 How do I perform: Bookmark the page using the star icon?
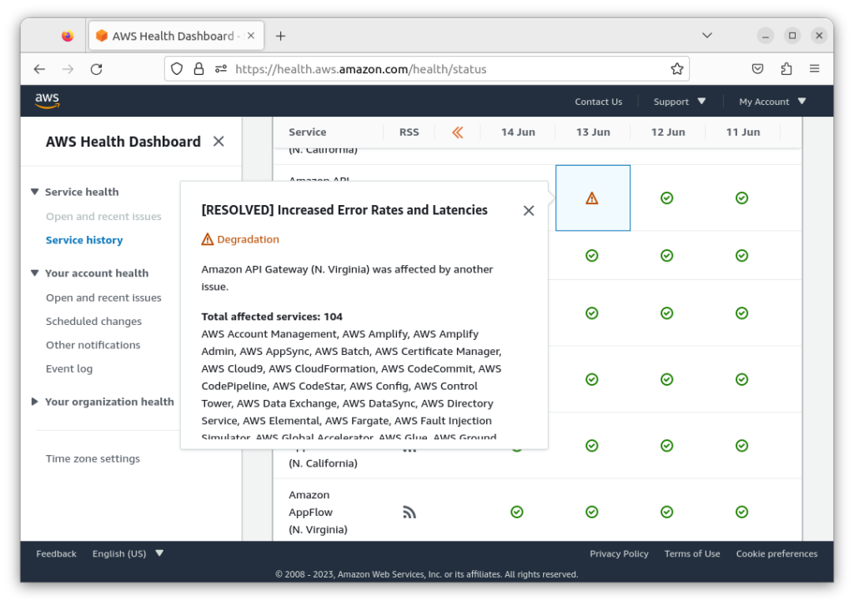[679, 69]
